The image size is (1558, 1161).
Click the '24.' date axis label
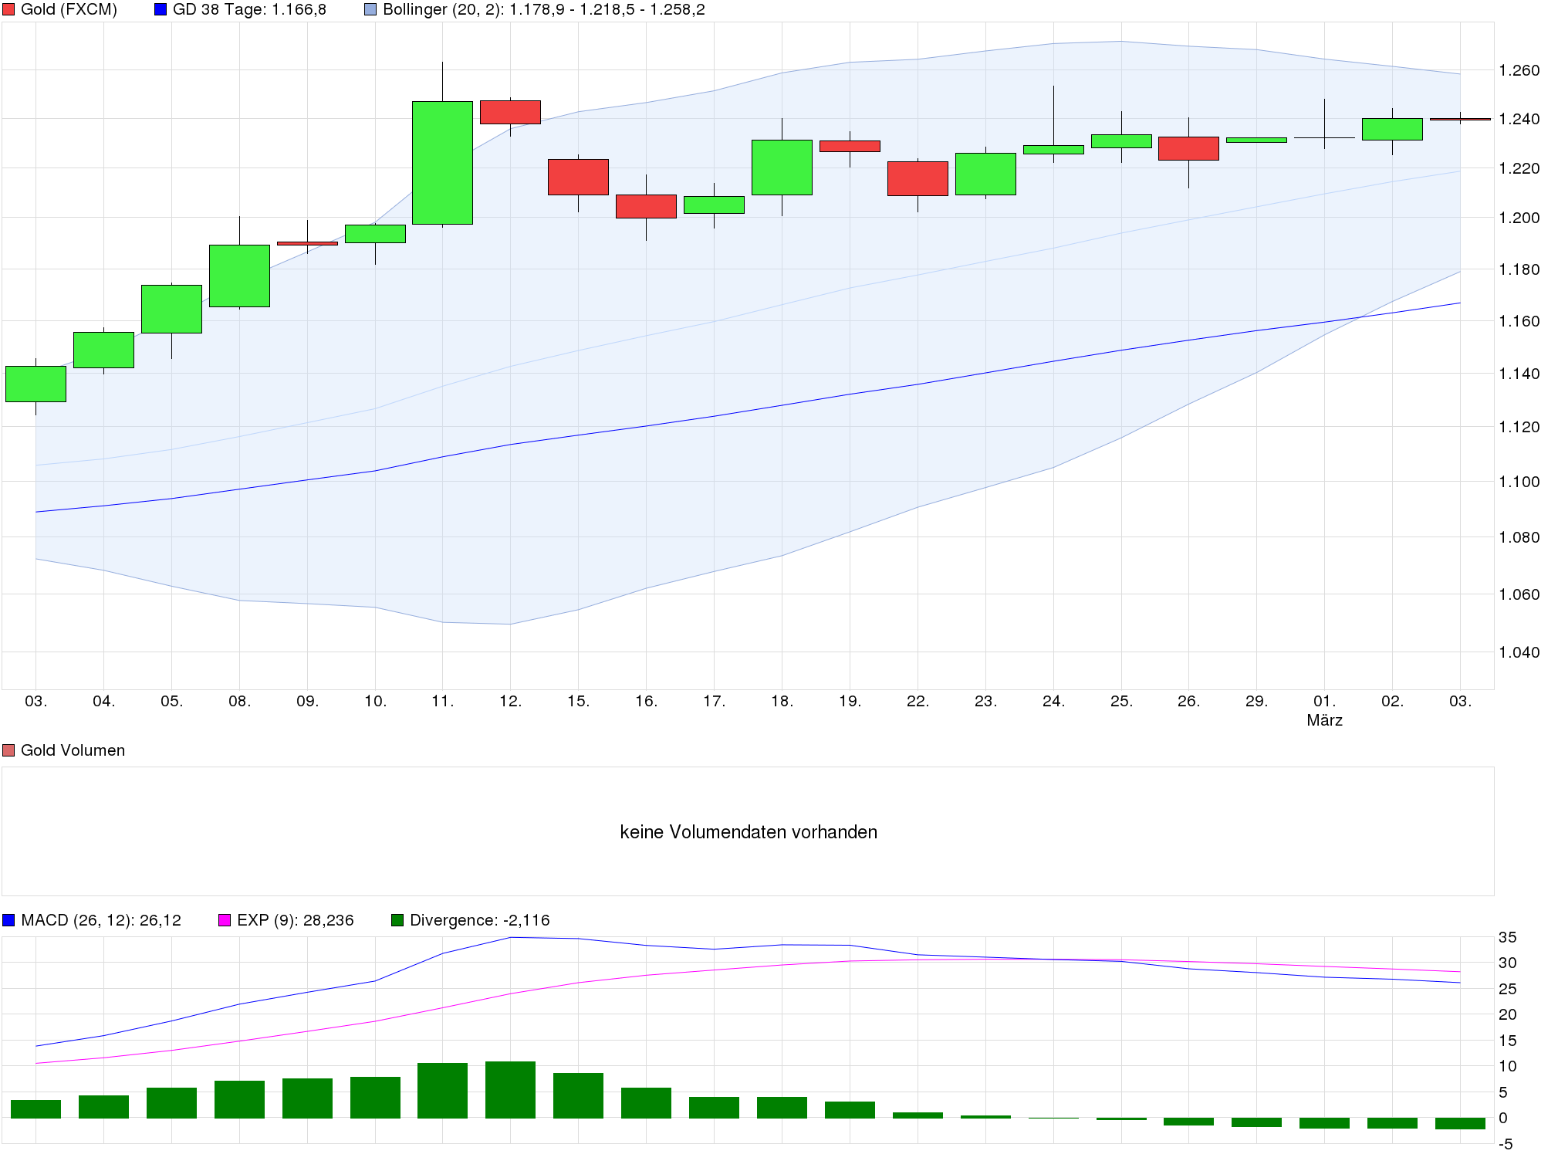pos(1053,701)
